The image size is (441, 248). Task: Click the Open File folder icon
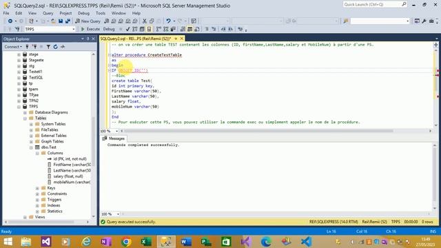coord(53,21)
